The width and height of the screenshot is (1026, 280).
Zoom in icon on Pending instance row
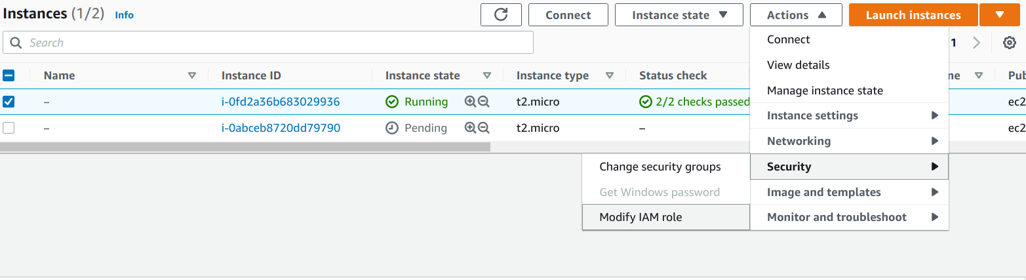click(x=470, y=128)
